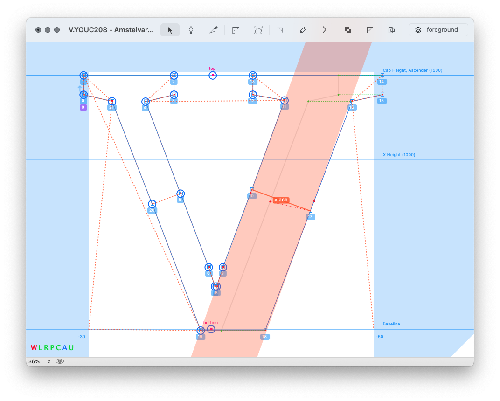Select the arrow editing tool
Viewport: 500px width, 401px height.
point(170,30)
